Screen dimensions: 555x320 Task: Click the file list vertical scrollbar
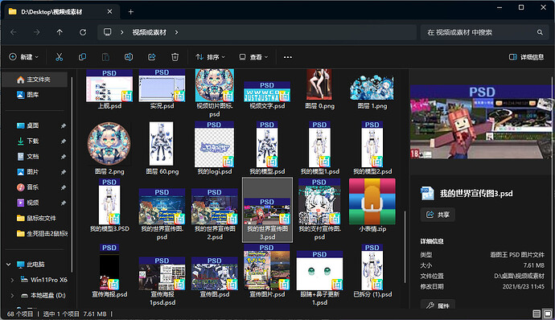click(405, 246)
